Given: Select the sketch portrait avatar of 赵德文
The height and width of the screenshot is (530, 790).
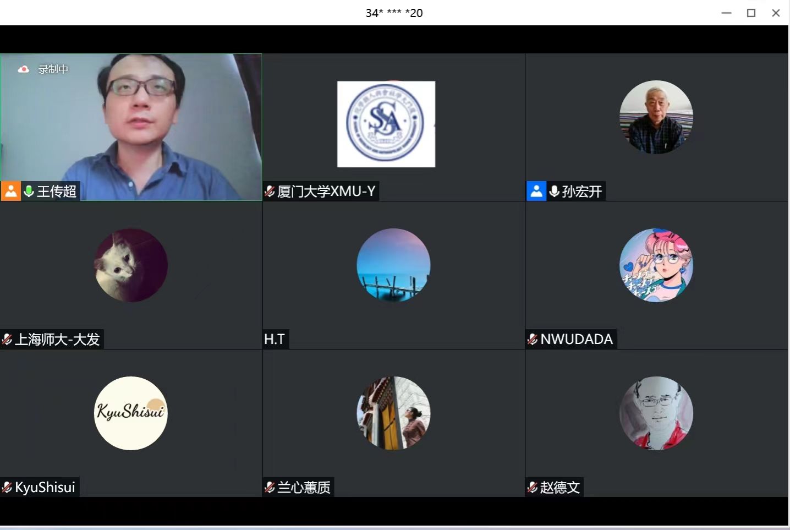Looking at the screenshot, I should click(656, 413).
